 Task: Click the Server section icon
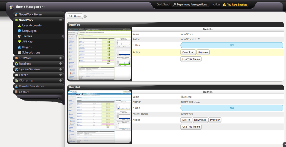click(x=16, y=75)
